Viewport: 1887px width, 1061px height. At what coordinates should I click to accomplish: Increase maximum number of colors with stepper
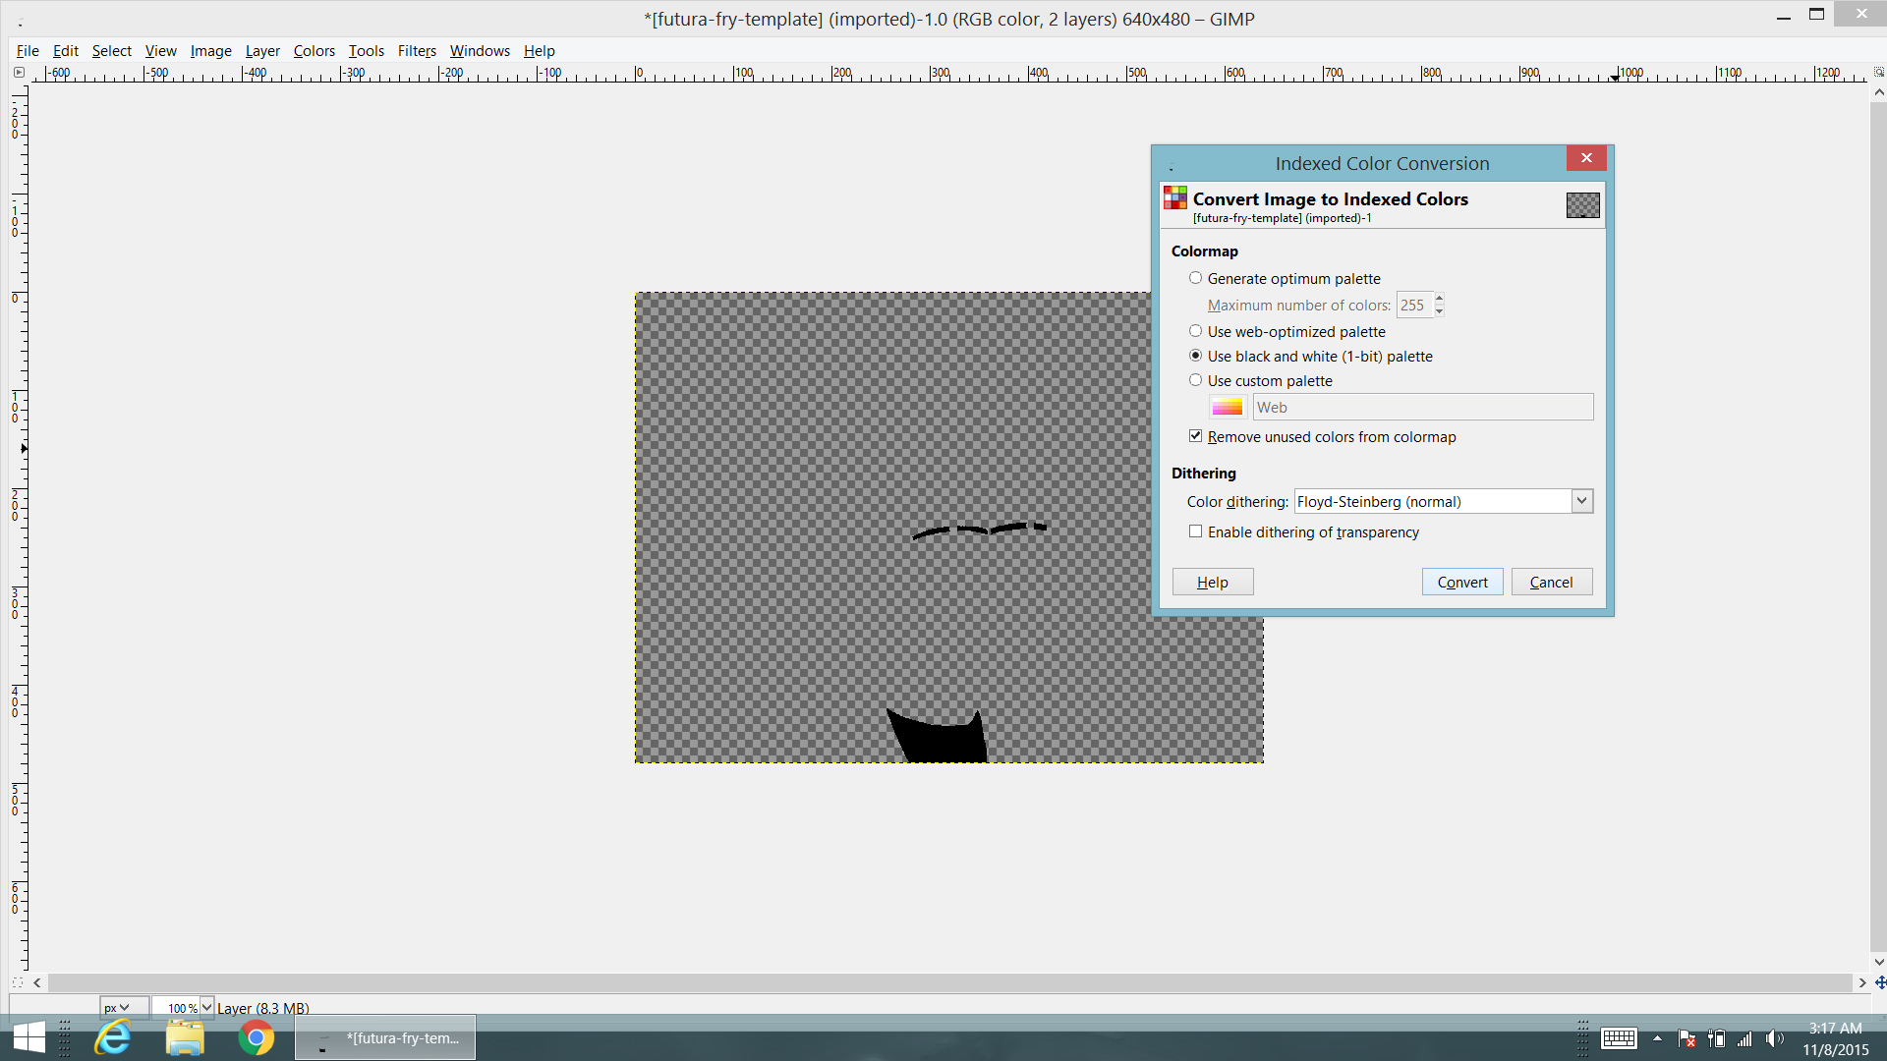[1439, 299]
